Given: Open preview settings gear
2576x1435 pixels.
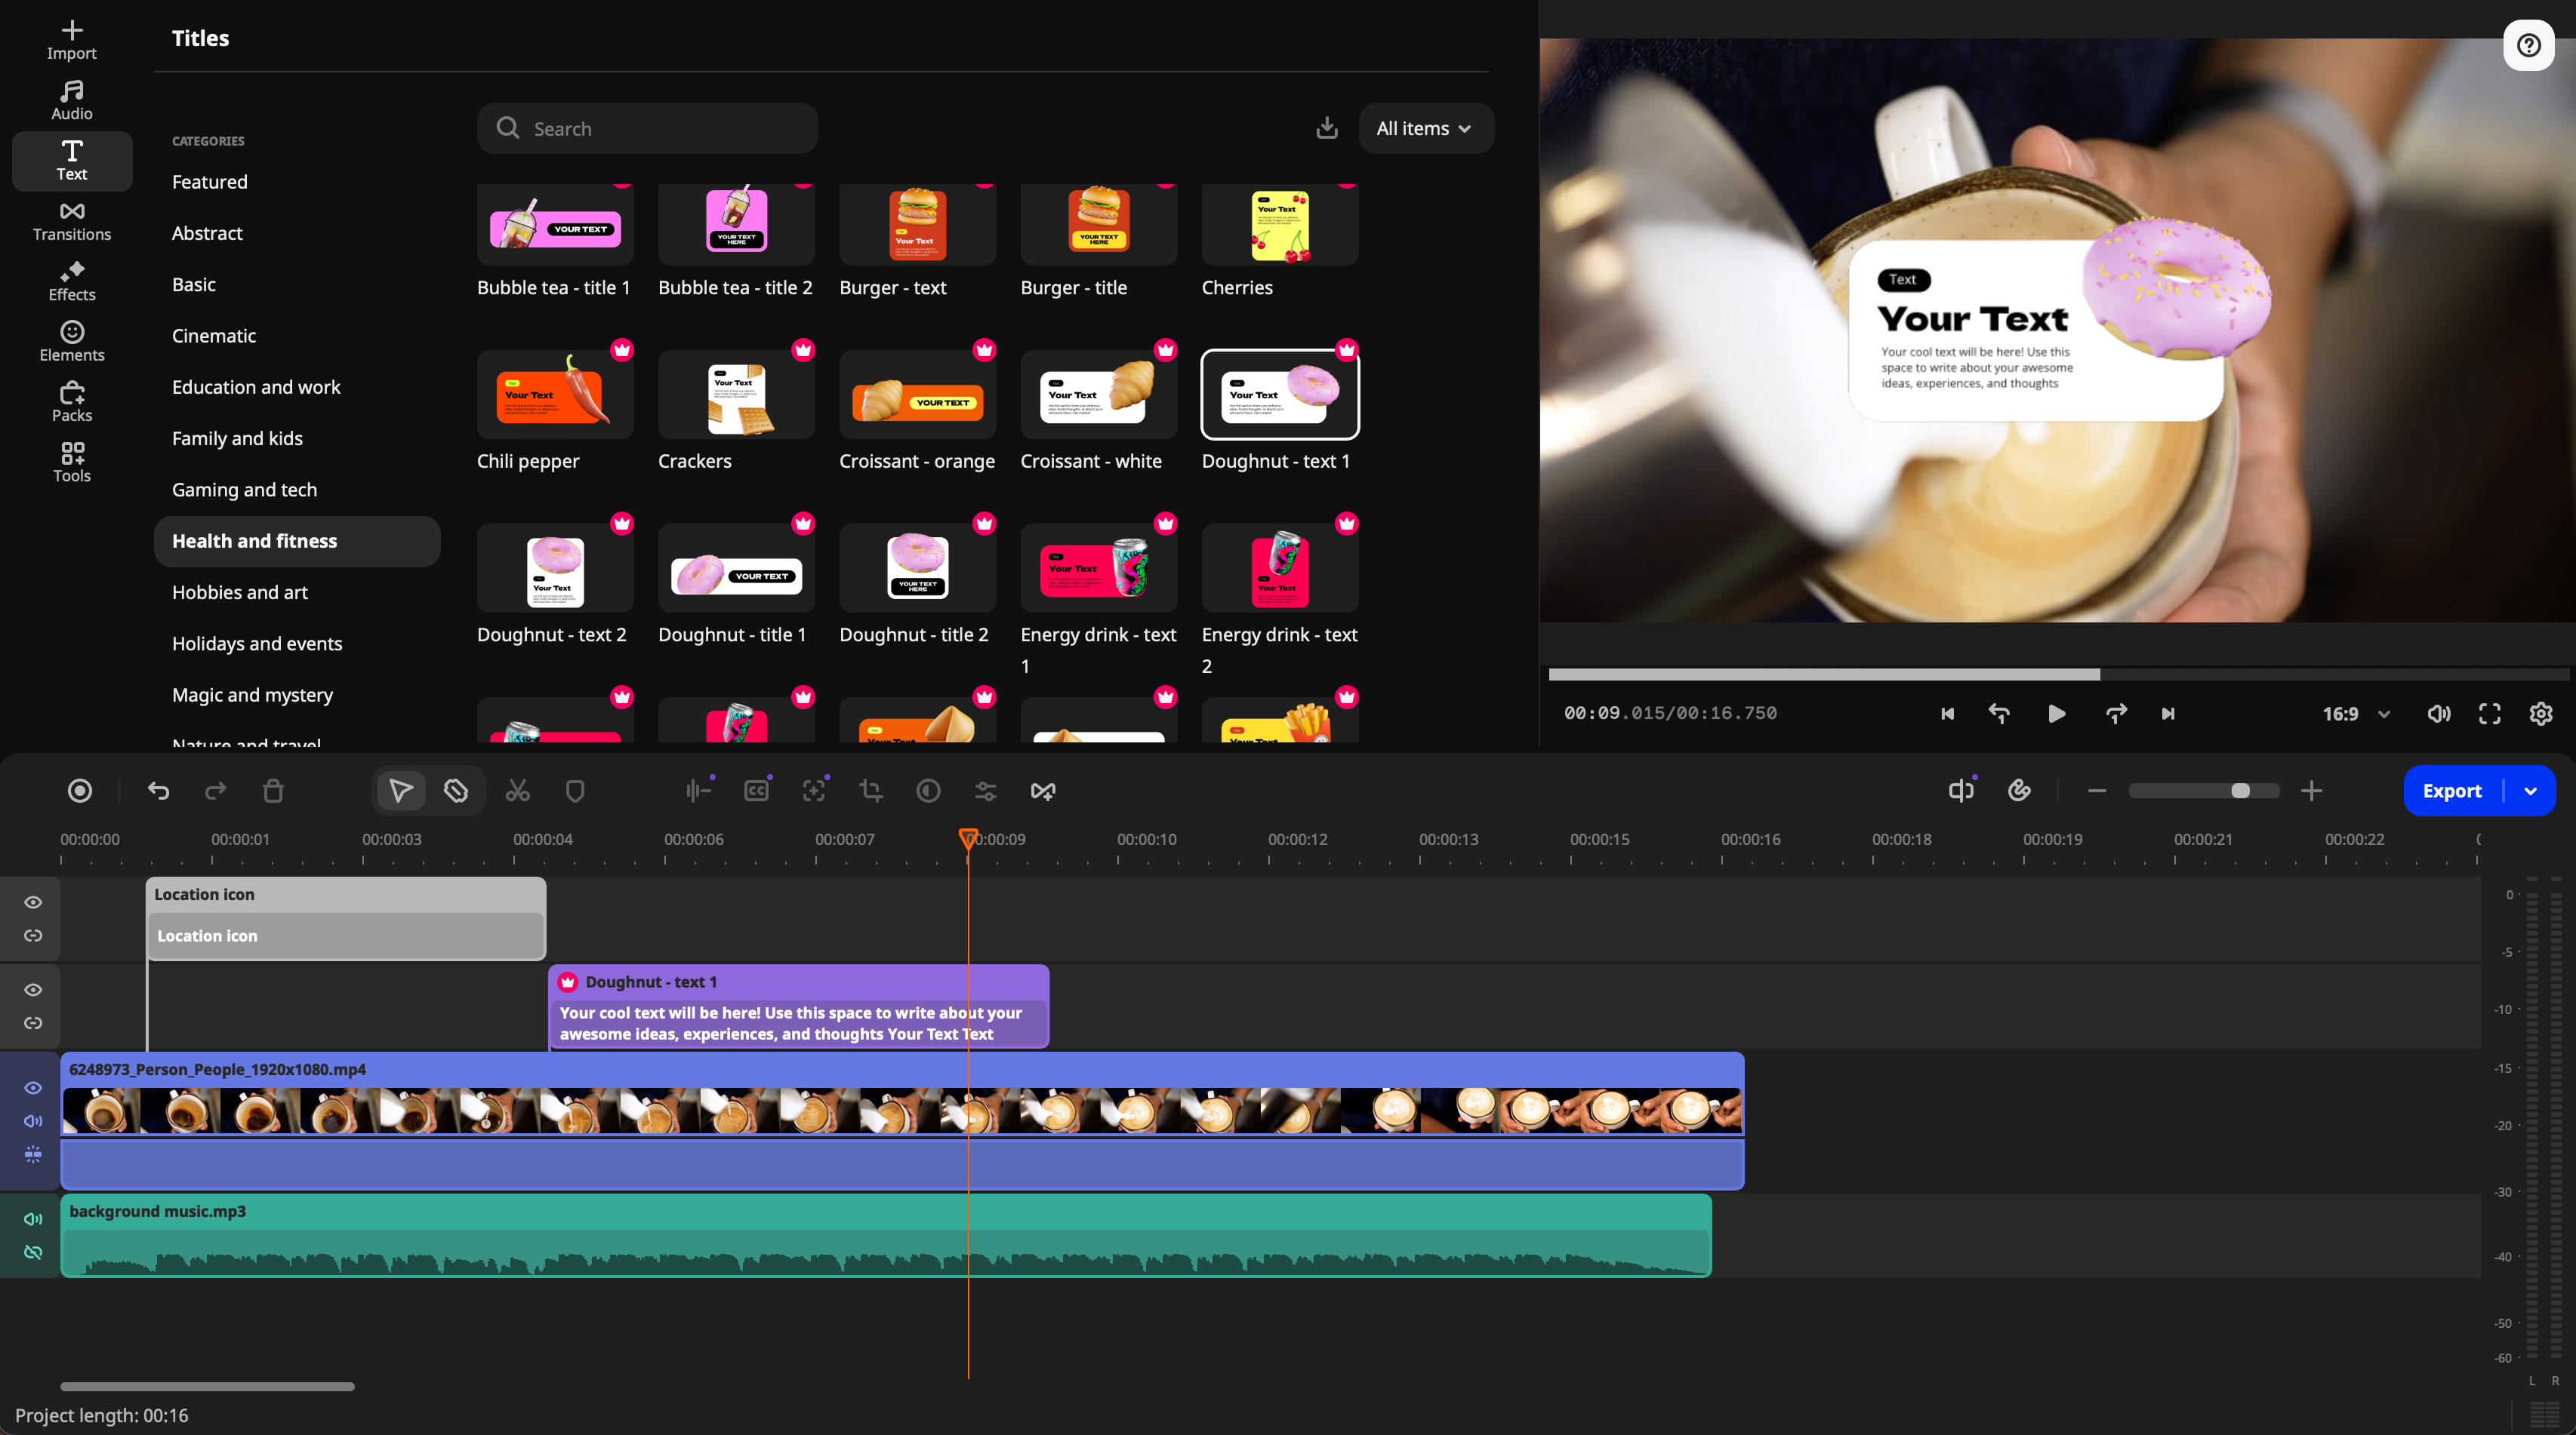Looking at the screenshot, I should 2541,714.
